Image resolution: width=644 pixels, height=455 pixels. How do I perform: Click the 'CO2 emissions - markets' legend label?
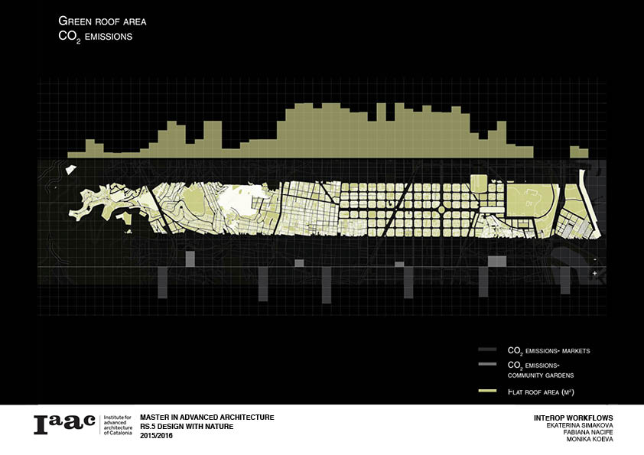(x=548, y=351)
